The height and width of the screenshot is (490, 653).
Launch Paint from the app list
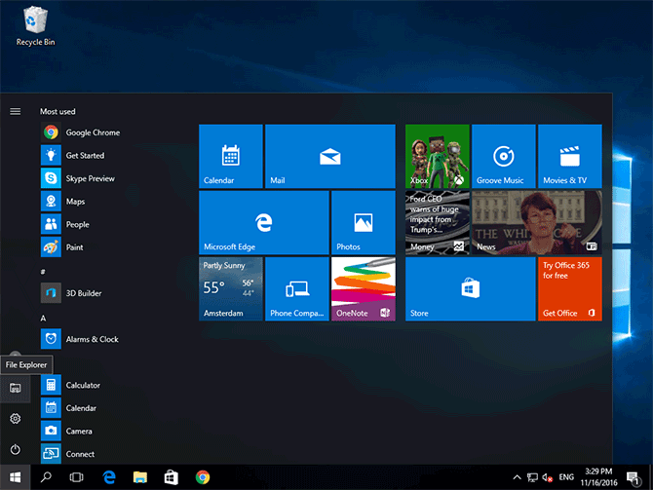[62, 247]
